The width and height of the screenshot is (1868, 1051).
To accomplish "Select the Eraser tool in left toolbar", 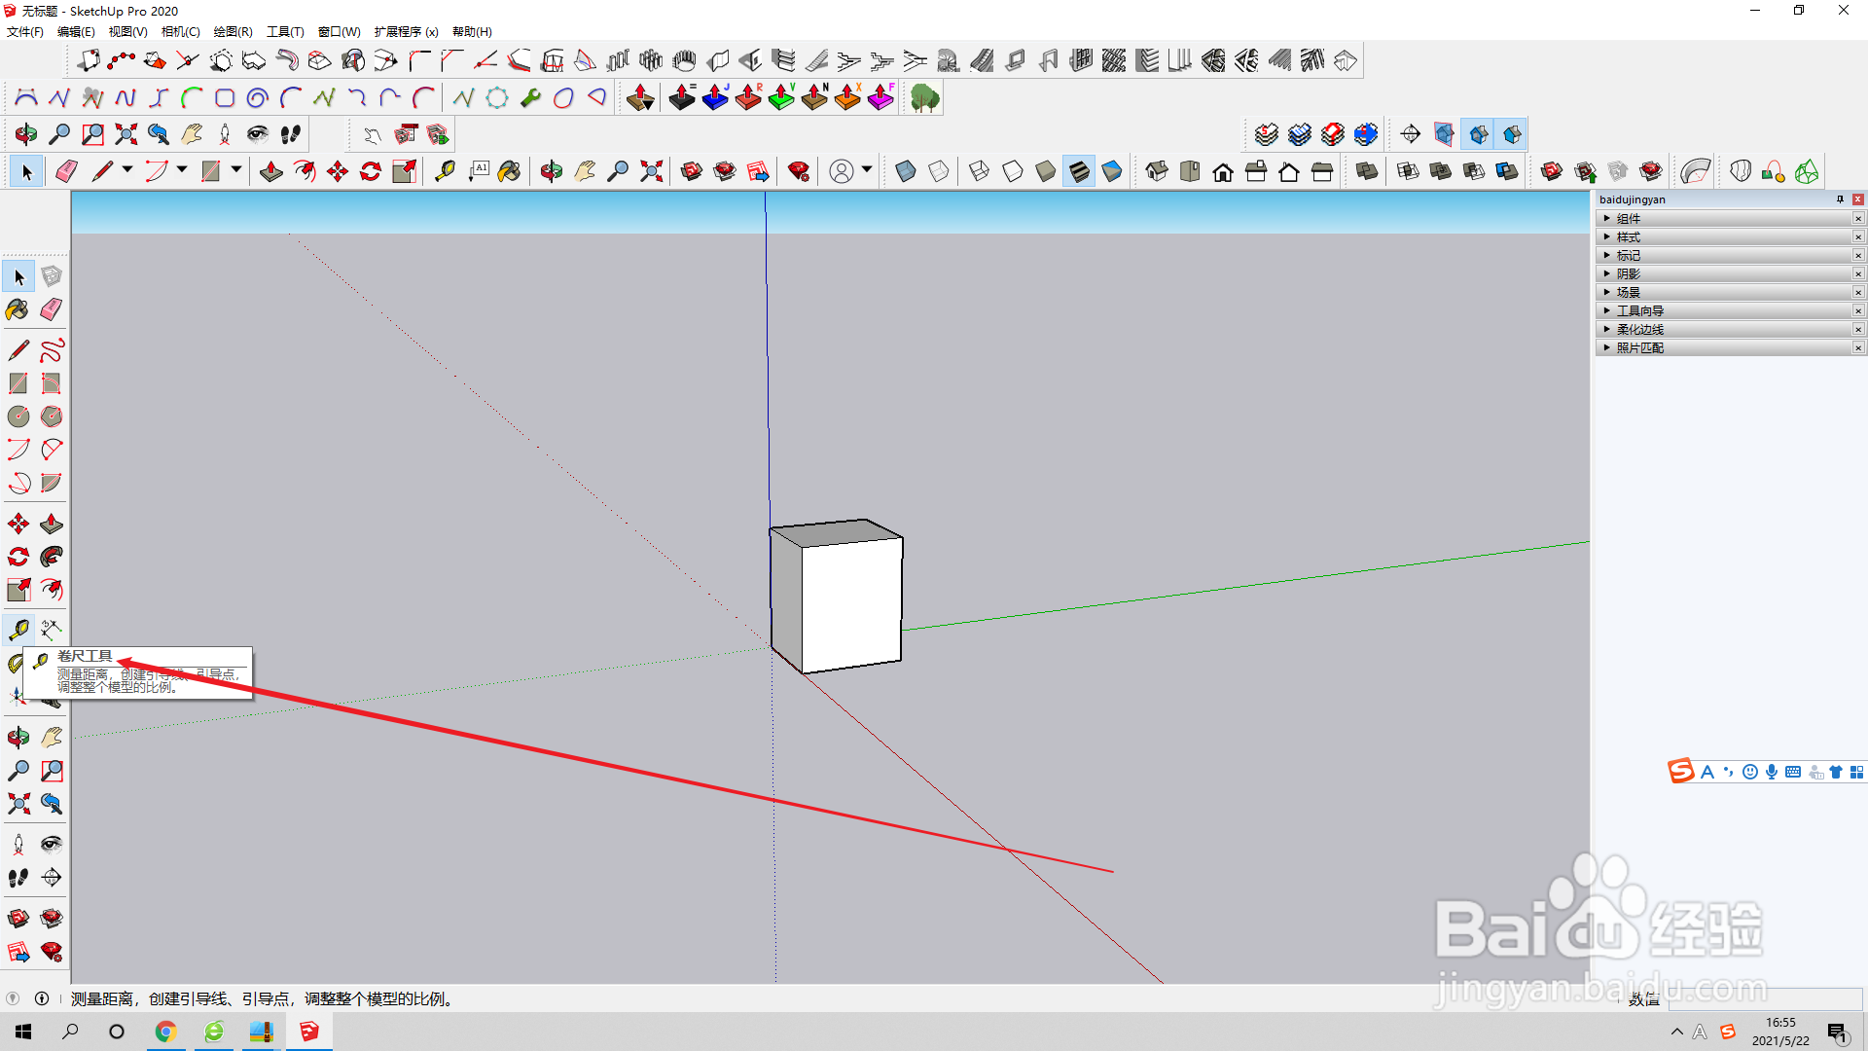I will point(52,309).
